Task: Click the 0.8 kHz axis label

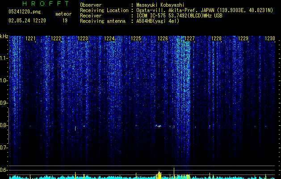Action: (x=4, y=125)
